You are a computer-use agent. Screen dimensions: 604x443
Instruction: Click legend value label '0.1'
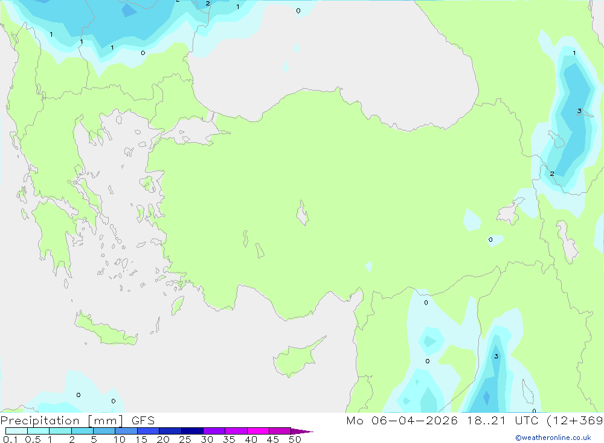point(10,439)
